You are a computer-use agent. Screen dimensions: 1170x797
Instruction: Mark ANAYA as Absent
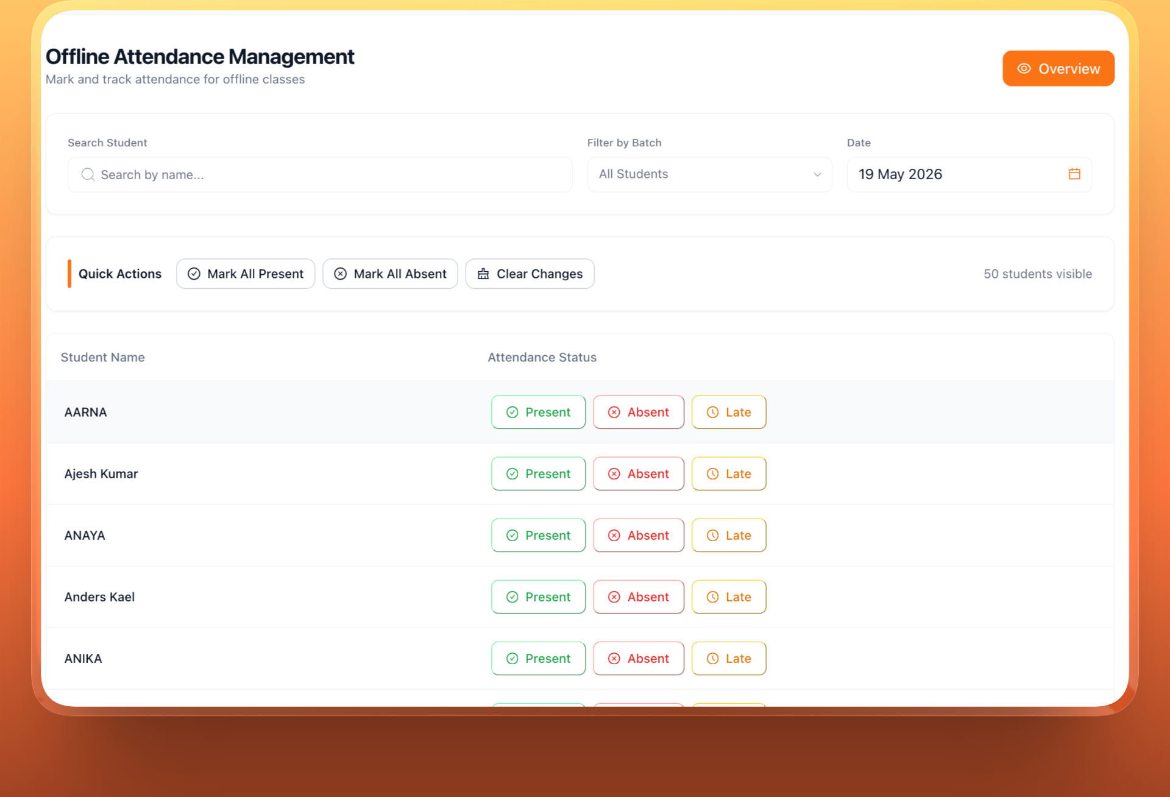click(x=639, y=535)
